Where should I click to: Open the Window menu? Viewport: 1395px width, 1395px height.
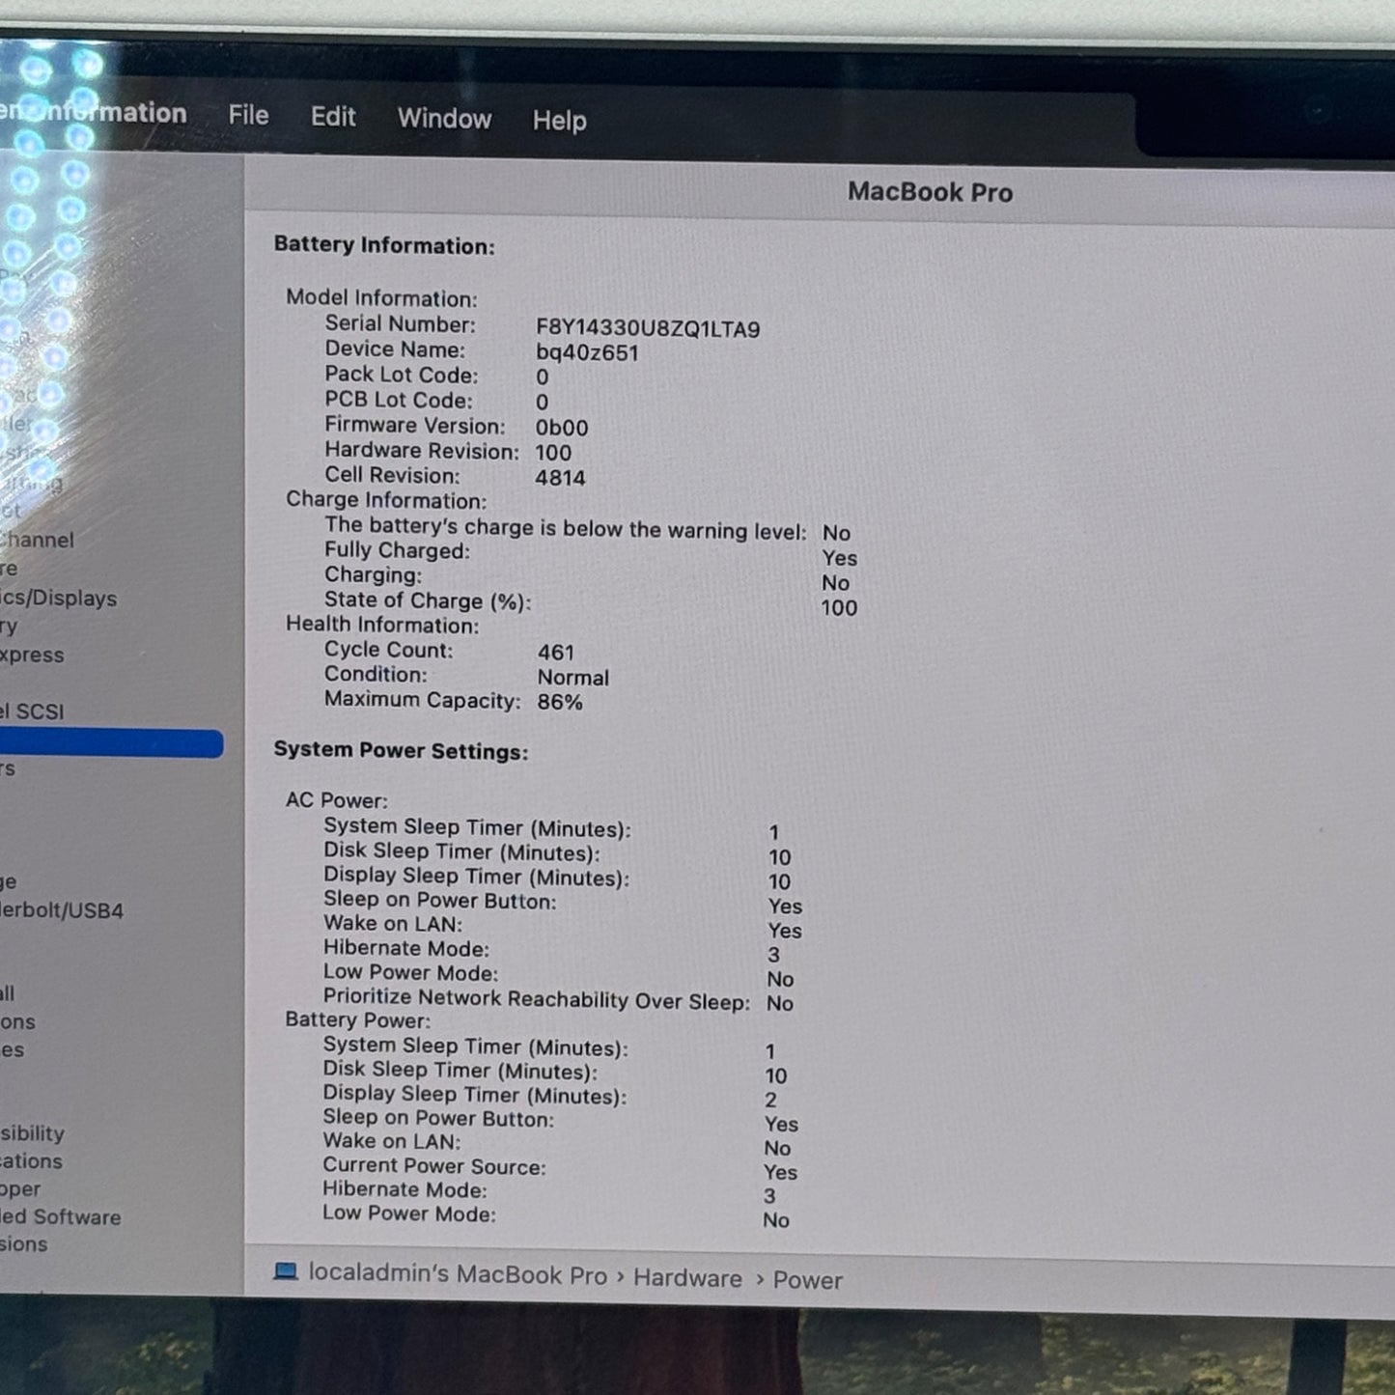coord(444,119)
